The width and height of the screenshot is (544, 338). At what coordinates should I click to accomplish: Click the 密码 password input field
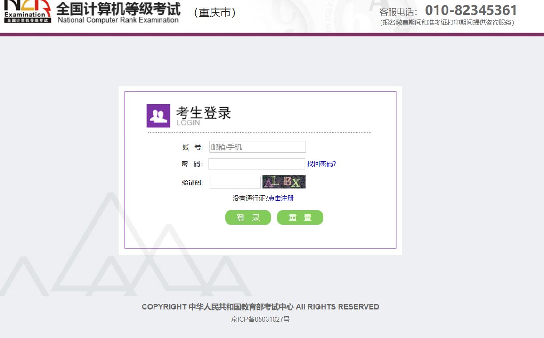pos(257,164)
